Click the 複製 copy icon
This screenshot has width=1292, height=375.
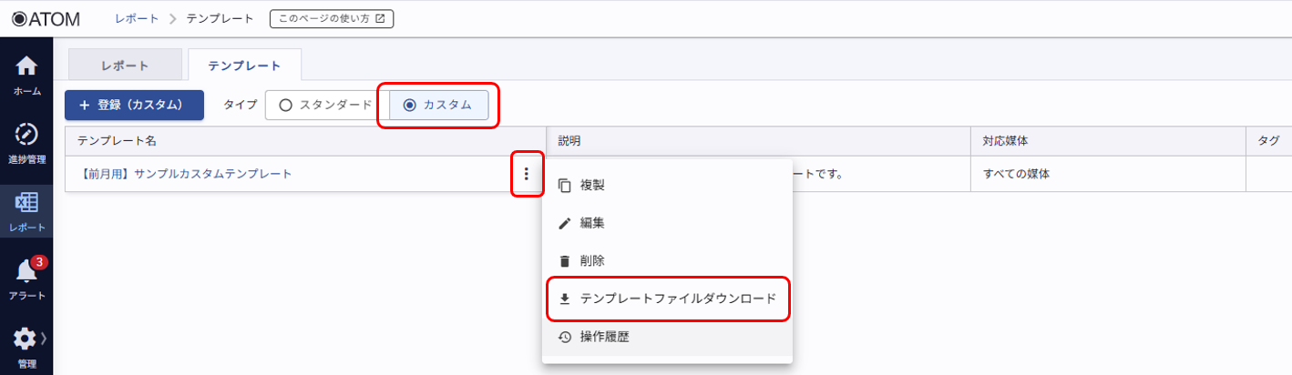point(565,185)
